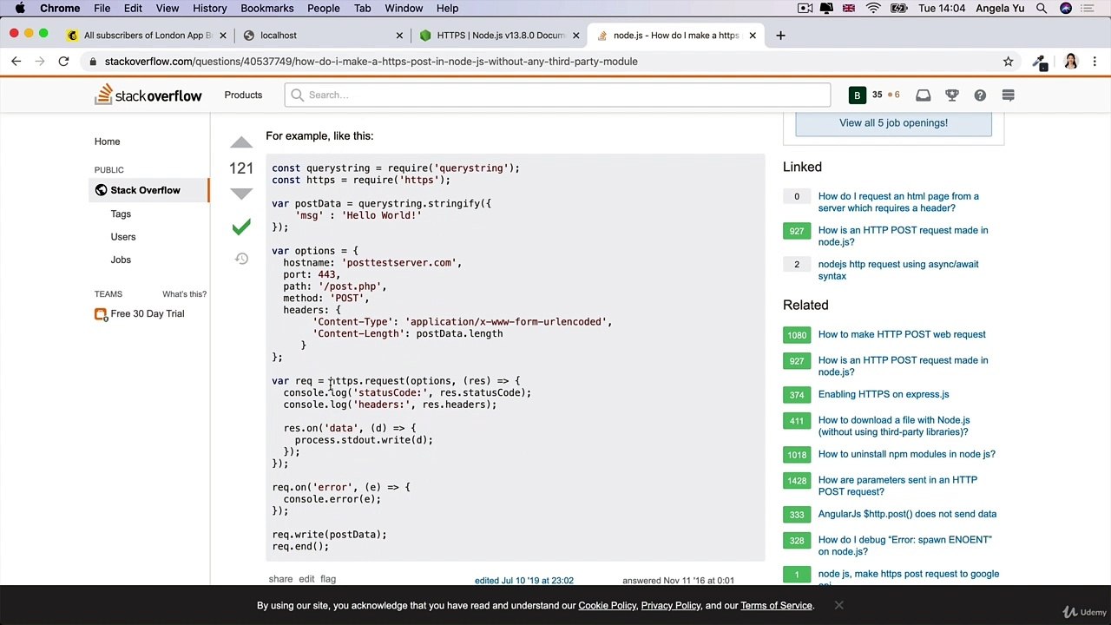Go to the Stack Overflow logo homepage
The image size is (1111, 625).
[148, 95]
